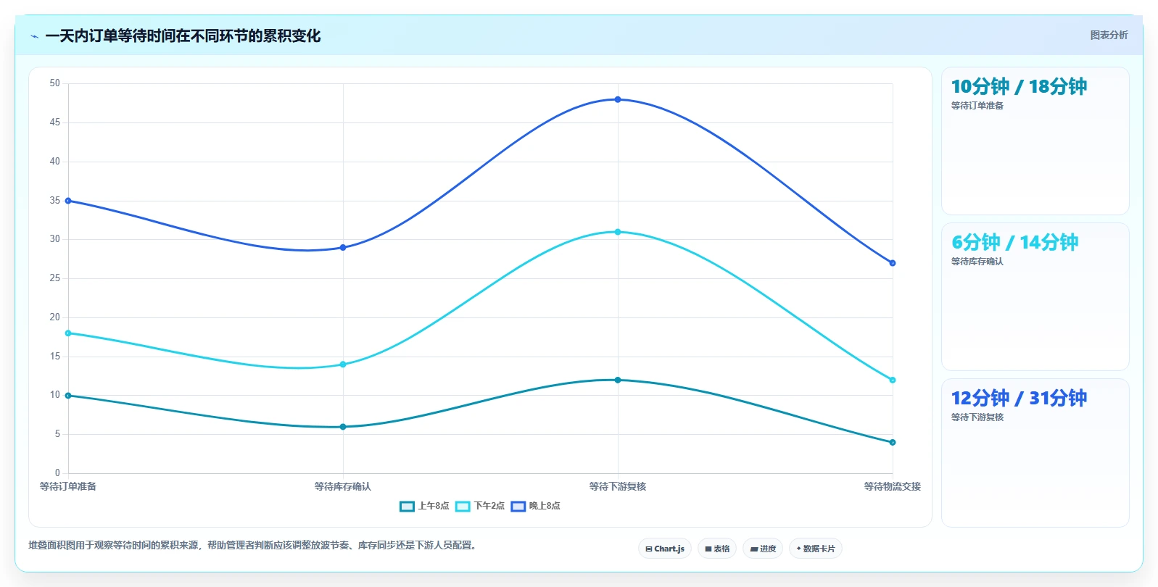Click the 下午2点 data point at 等待物流交接
The height and width of the screenshot is (587, 1158).
tap(893, 380)
